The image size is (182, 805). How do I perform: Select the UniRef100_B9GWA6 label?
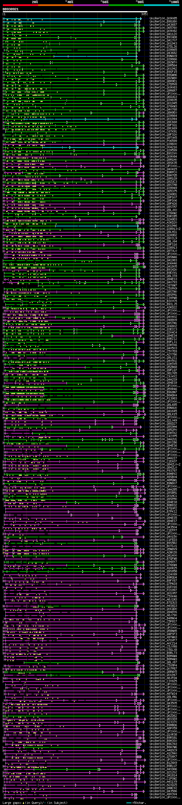coord(163,75)
